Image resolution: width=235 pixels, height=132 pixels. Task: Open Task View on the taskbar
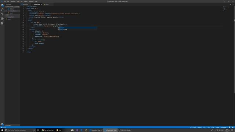(x=38, y=130)
